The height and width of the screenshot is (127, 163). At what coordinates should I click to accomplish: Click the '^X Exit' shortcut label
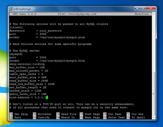coord(15,117)
